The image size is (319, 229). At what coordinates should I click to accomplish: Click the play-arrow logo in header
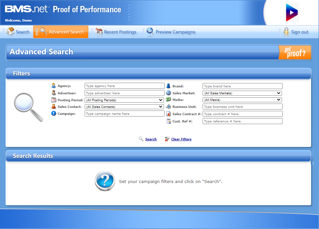292,13
